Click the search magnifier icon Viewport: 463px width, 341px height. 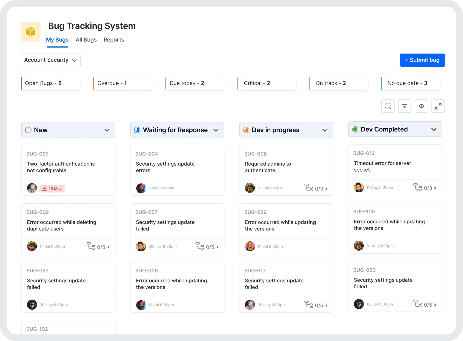(388, 106)
